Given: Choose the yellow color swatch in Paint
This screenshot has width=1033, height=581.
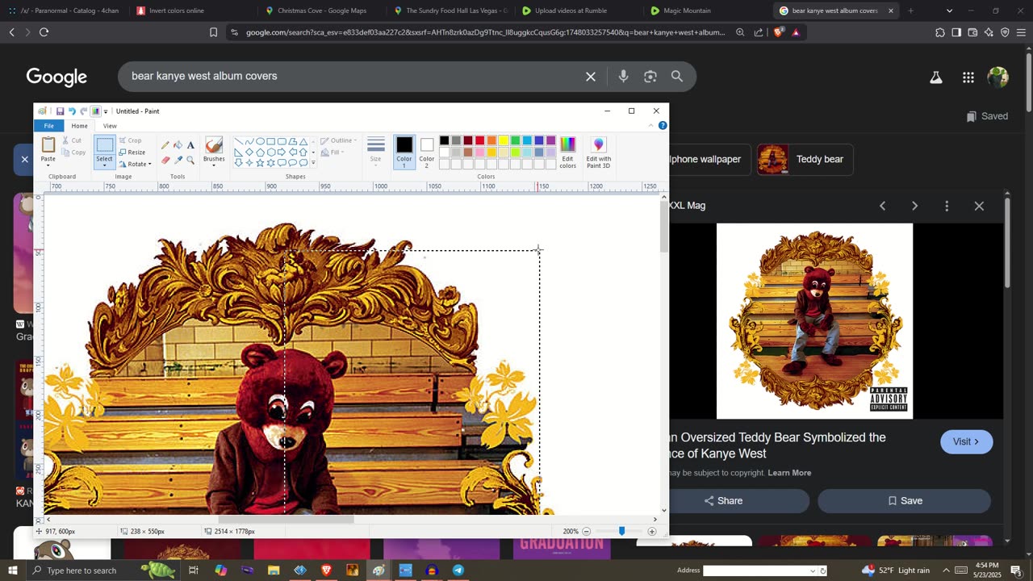Looking at the screenshot, I should (x=504, y=141).
